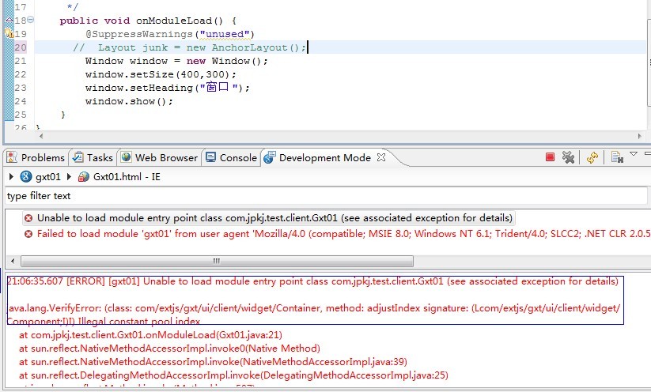The image size is (651, 392).
Task: Minimize the Development Mode view panel
Action: (x=648, y=153)
